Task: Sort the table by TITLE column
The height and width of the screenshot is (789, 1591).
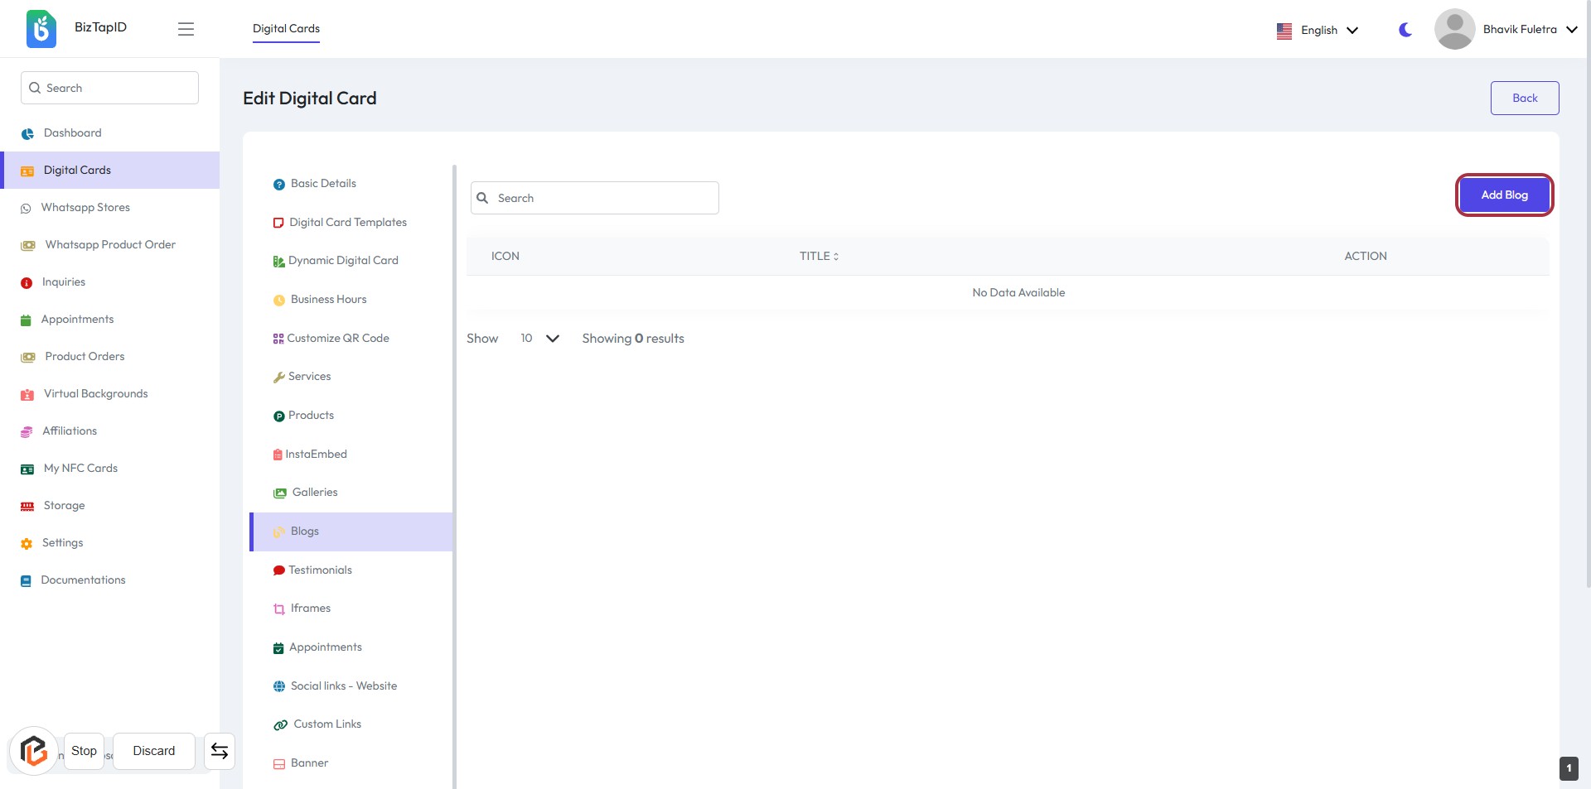Action: [819, 257]
